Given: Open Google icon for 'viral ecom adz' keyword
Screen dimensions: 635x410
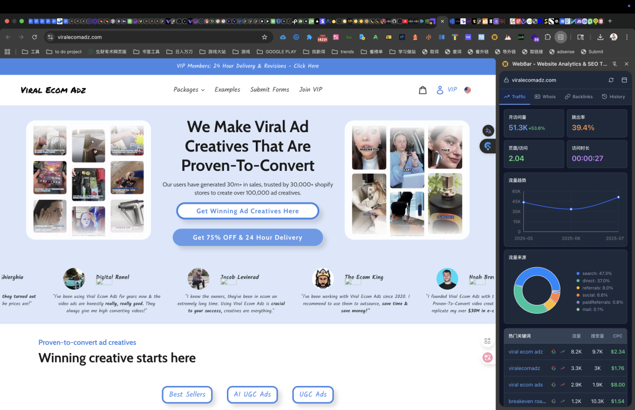Looking at the screenshot, I should point(553,352).
